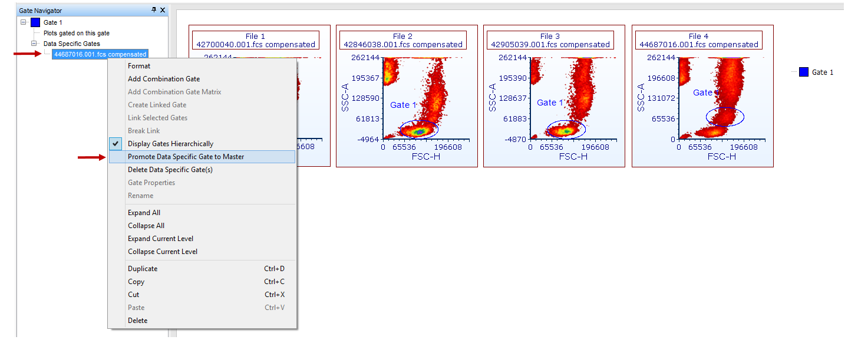Click Duplicate in the context menu
Screen dimensions: 848x343
tap(143, 269)
